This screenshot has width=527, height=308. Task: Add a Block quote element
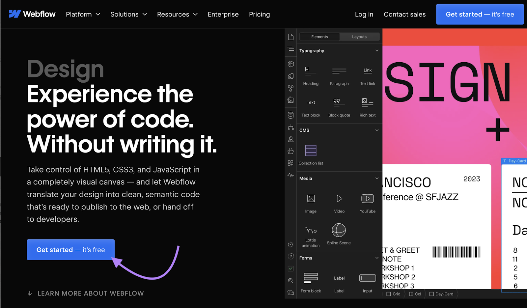click(x=339, y=108)
